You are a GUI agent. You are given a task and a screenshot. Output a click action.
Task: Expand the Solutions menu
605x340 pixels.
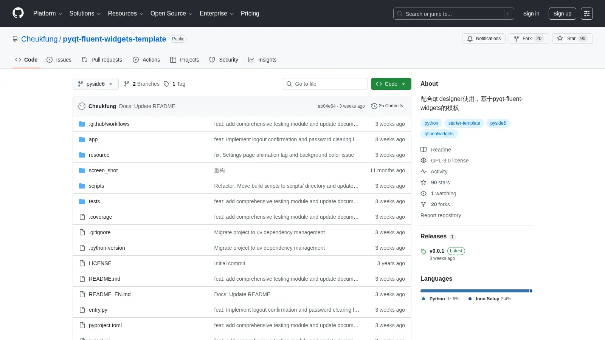pos(85,13)
